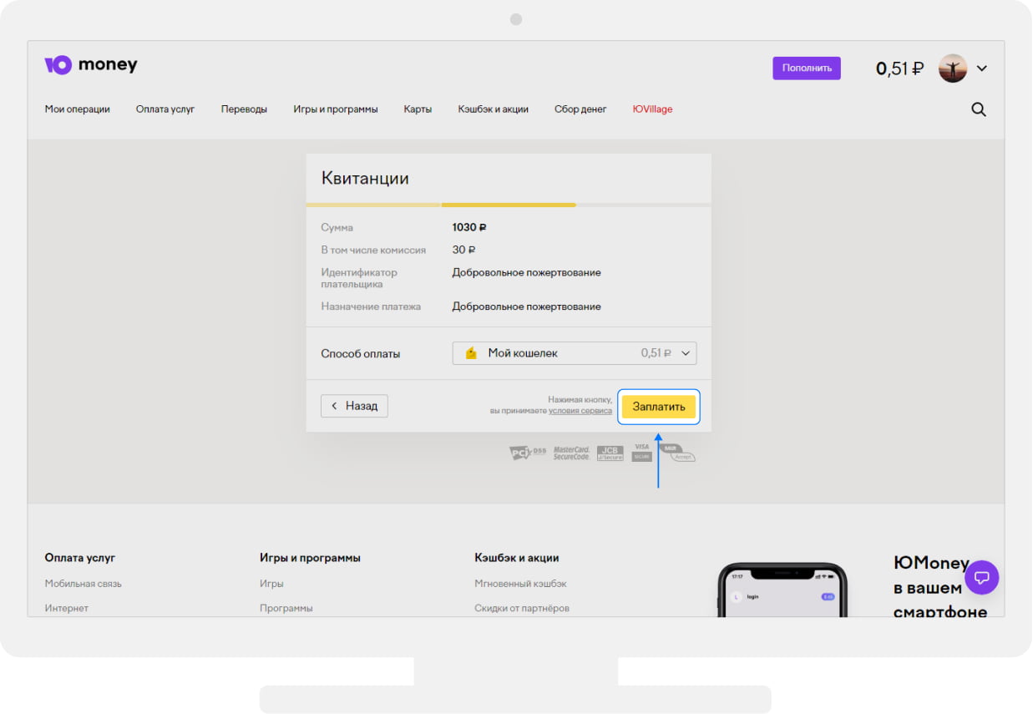Click the MIR Accept badge
The image size is (1033, 714).
coord(676,453)
